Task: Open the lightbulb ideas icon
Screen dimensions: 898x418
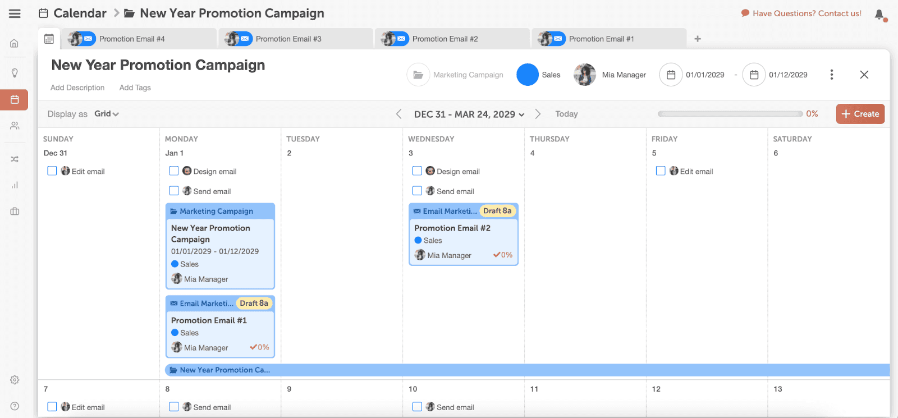Action: point(15,73)
